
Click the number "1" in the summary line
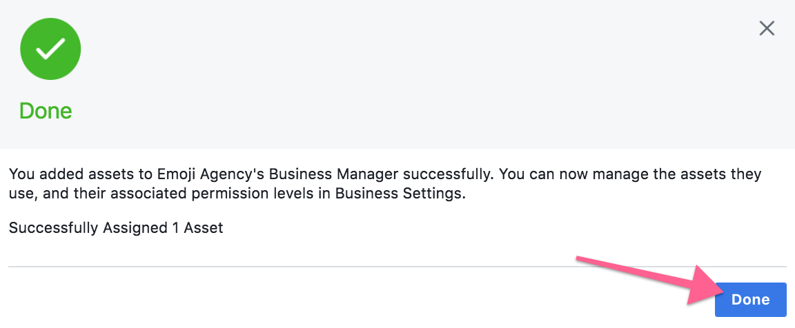175,228
